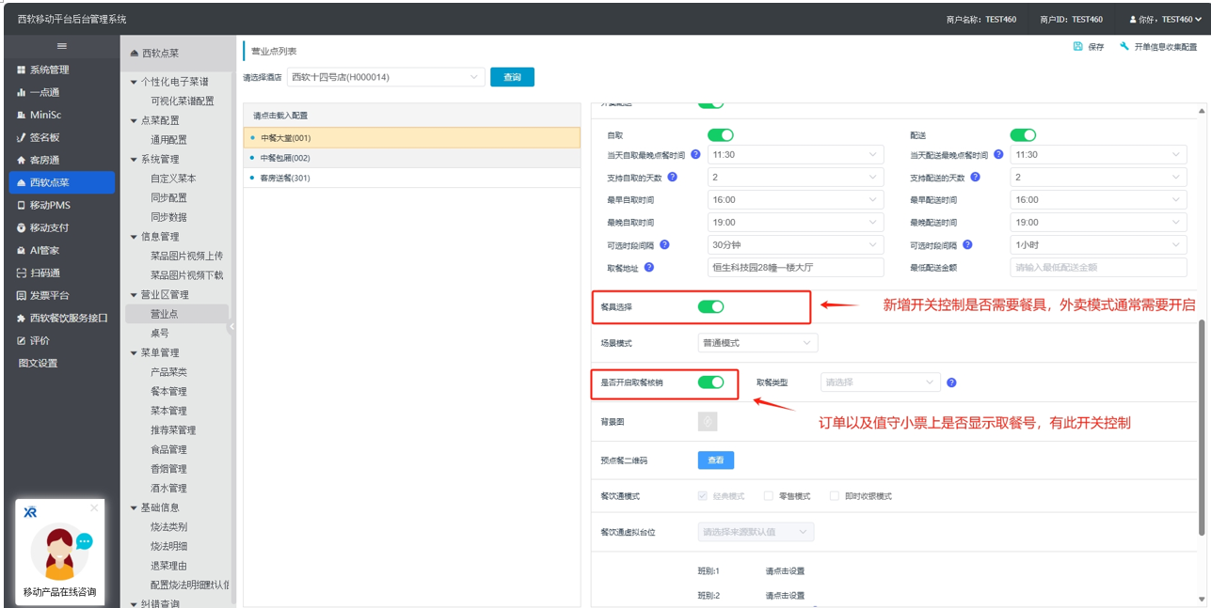The height and width of the screenshot is (608, 1211).
Task: Open 推荐菜管理 in the tree
Action: coord(174,430)
